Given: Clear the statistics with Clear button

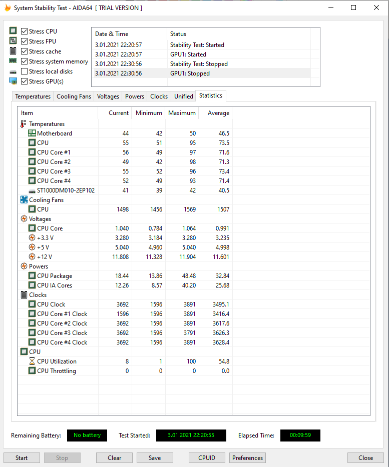Looking at the screenshot, I should pos(114,458).
